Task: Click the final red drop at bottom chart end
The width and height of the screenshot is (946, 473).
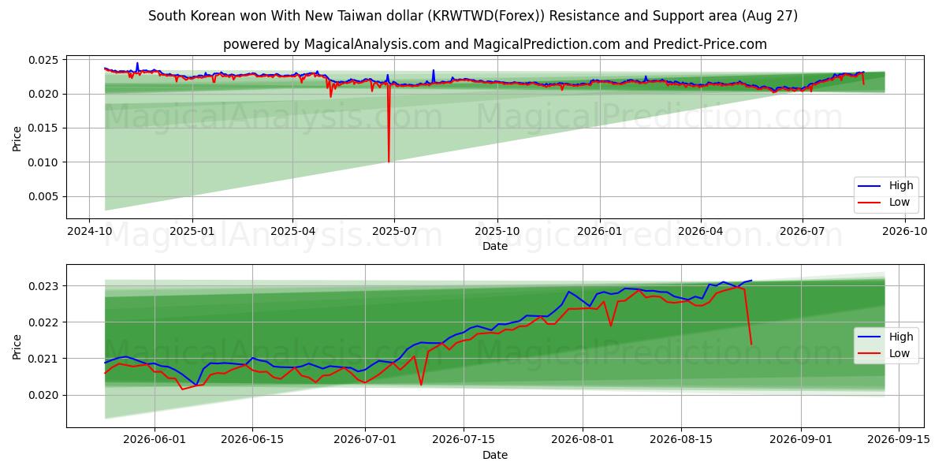Action: (750, 343)
